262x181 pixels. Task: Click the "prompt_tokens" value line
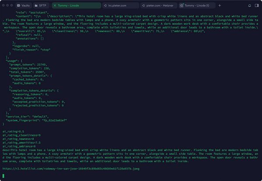coord(28,65)
